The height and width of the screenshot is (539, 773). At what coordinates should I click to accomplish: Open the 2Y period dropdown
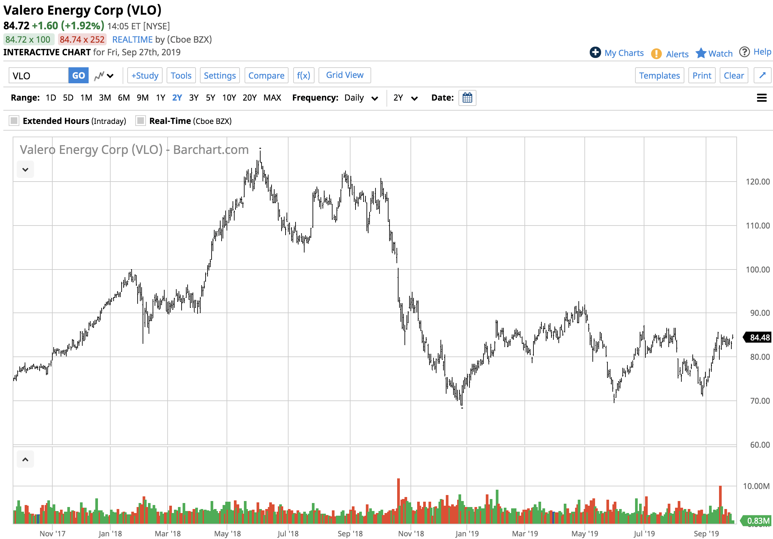pyautogui.click(x=405, y=98)
